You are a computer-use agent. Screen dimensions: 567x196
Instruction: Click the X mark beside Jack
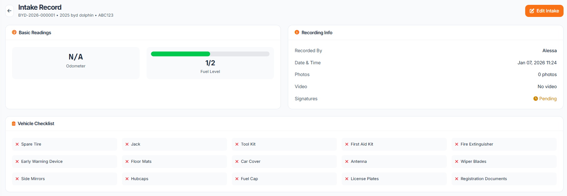[127, 144]
